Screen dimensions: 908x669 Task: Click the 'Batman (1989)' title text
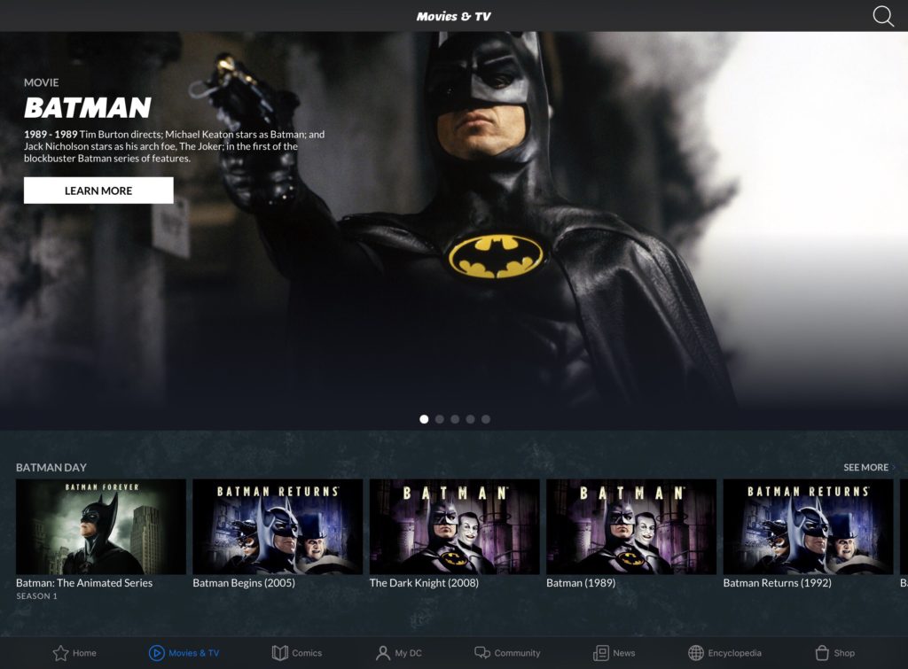coord(581,583)
